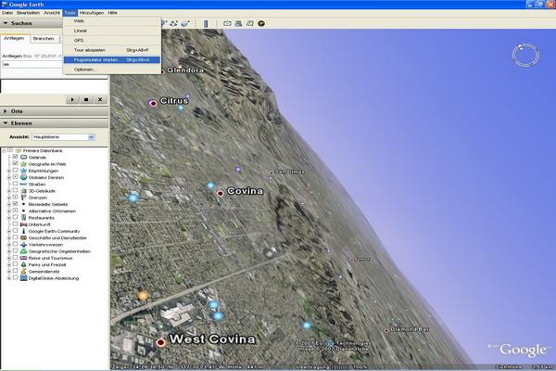Click the Alternative Ortsnamen layer label
Screen dimensions: 556x371
click(x=52, y=211)
